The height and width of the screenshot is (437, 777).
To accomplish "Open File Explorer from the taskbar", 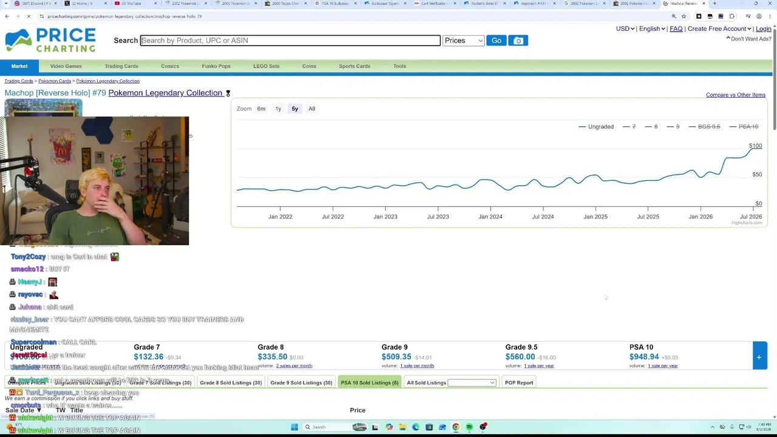I will [x=402, y=427].
